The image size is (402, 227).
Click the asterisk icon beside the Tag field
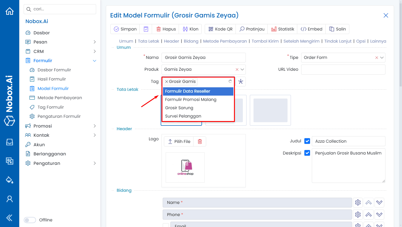tap(241, 81)
